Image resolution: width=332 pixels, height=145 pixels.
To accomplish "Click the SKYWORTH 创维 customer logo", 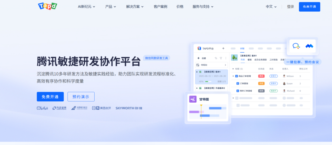I will pyautogui.click(x=129, y=108).
